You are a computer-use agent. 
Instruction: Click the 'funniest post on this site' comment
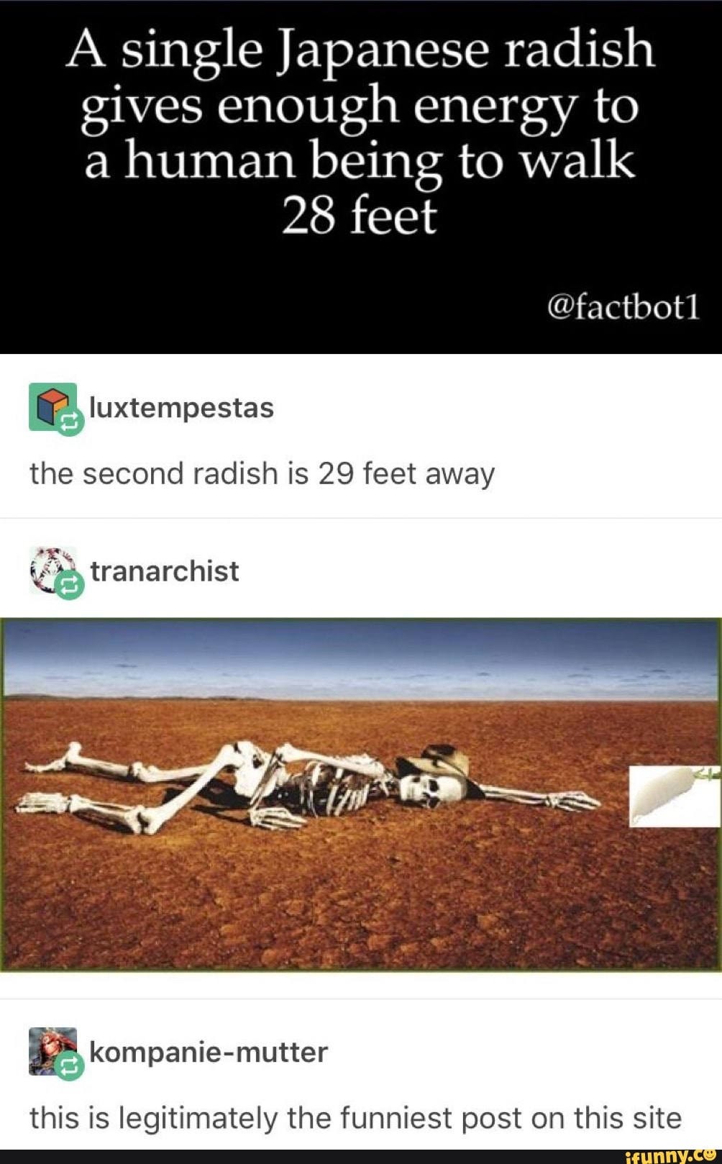coord(355,1118)
